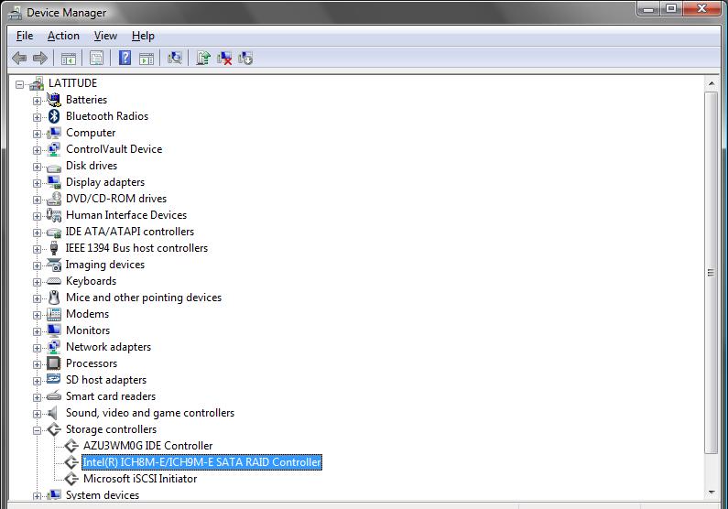Select AZU3WM0G IDE Controller device
Screen dimensions: 728x509
tap(147, 446)
